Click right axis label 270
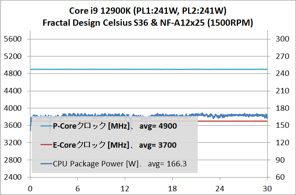Viewport: 296px width, 195px height. (x=282, y=56)
